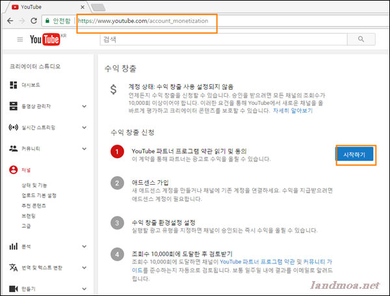
Task: Click the browser forward arrow
Action: point(22,21)
